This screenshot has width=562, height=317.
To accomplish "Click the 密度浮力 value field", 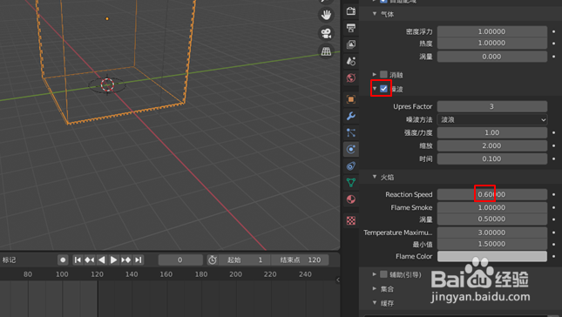I will [492, 31].
